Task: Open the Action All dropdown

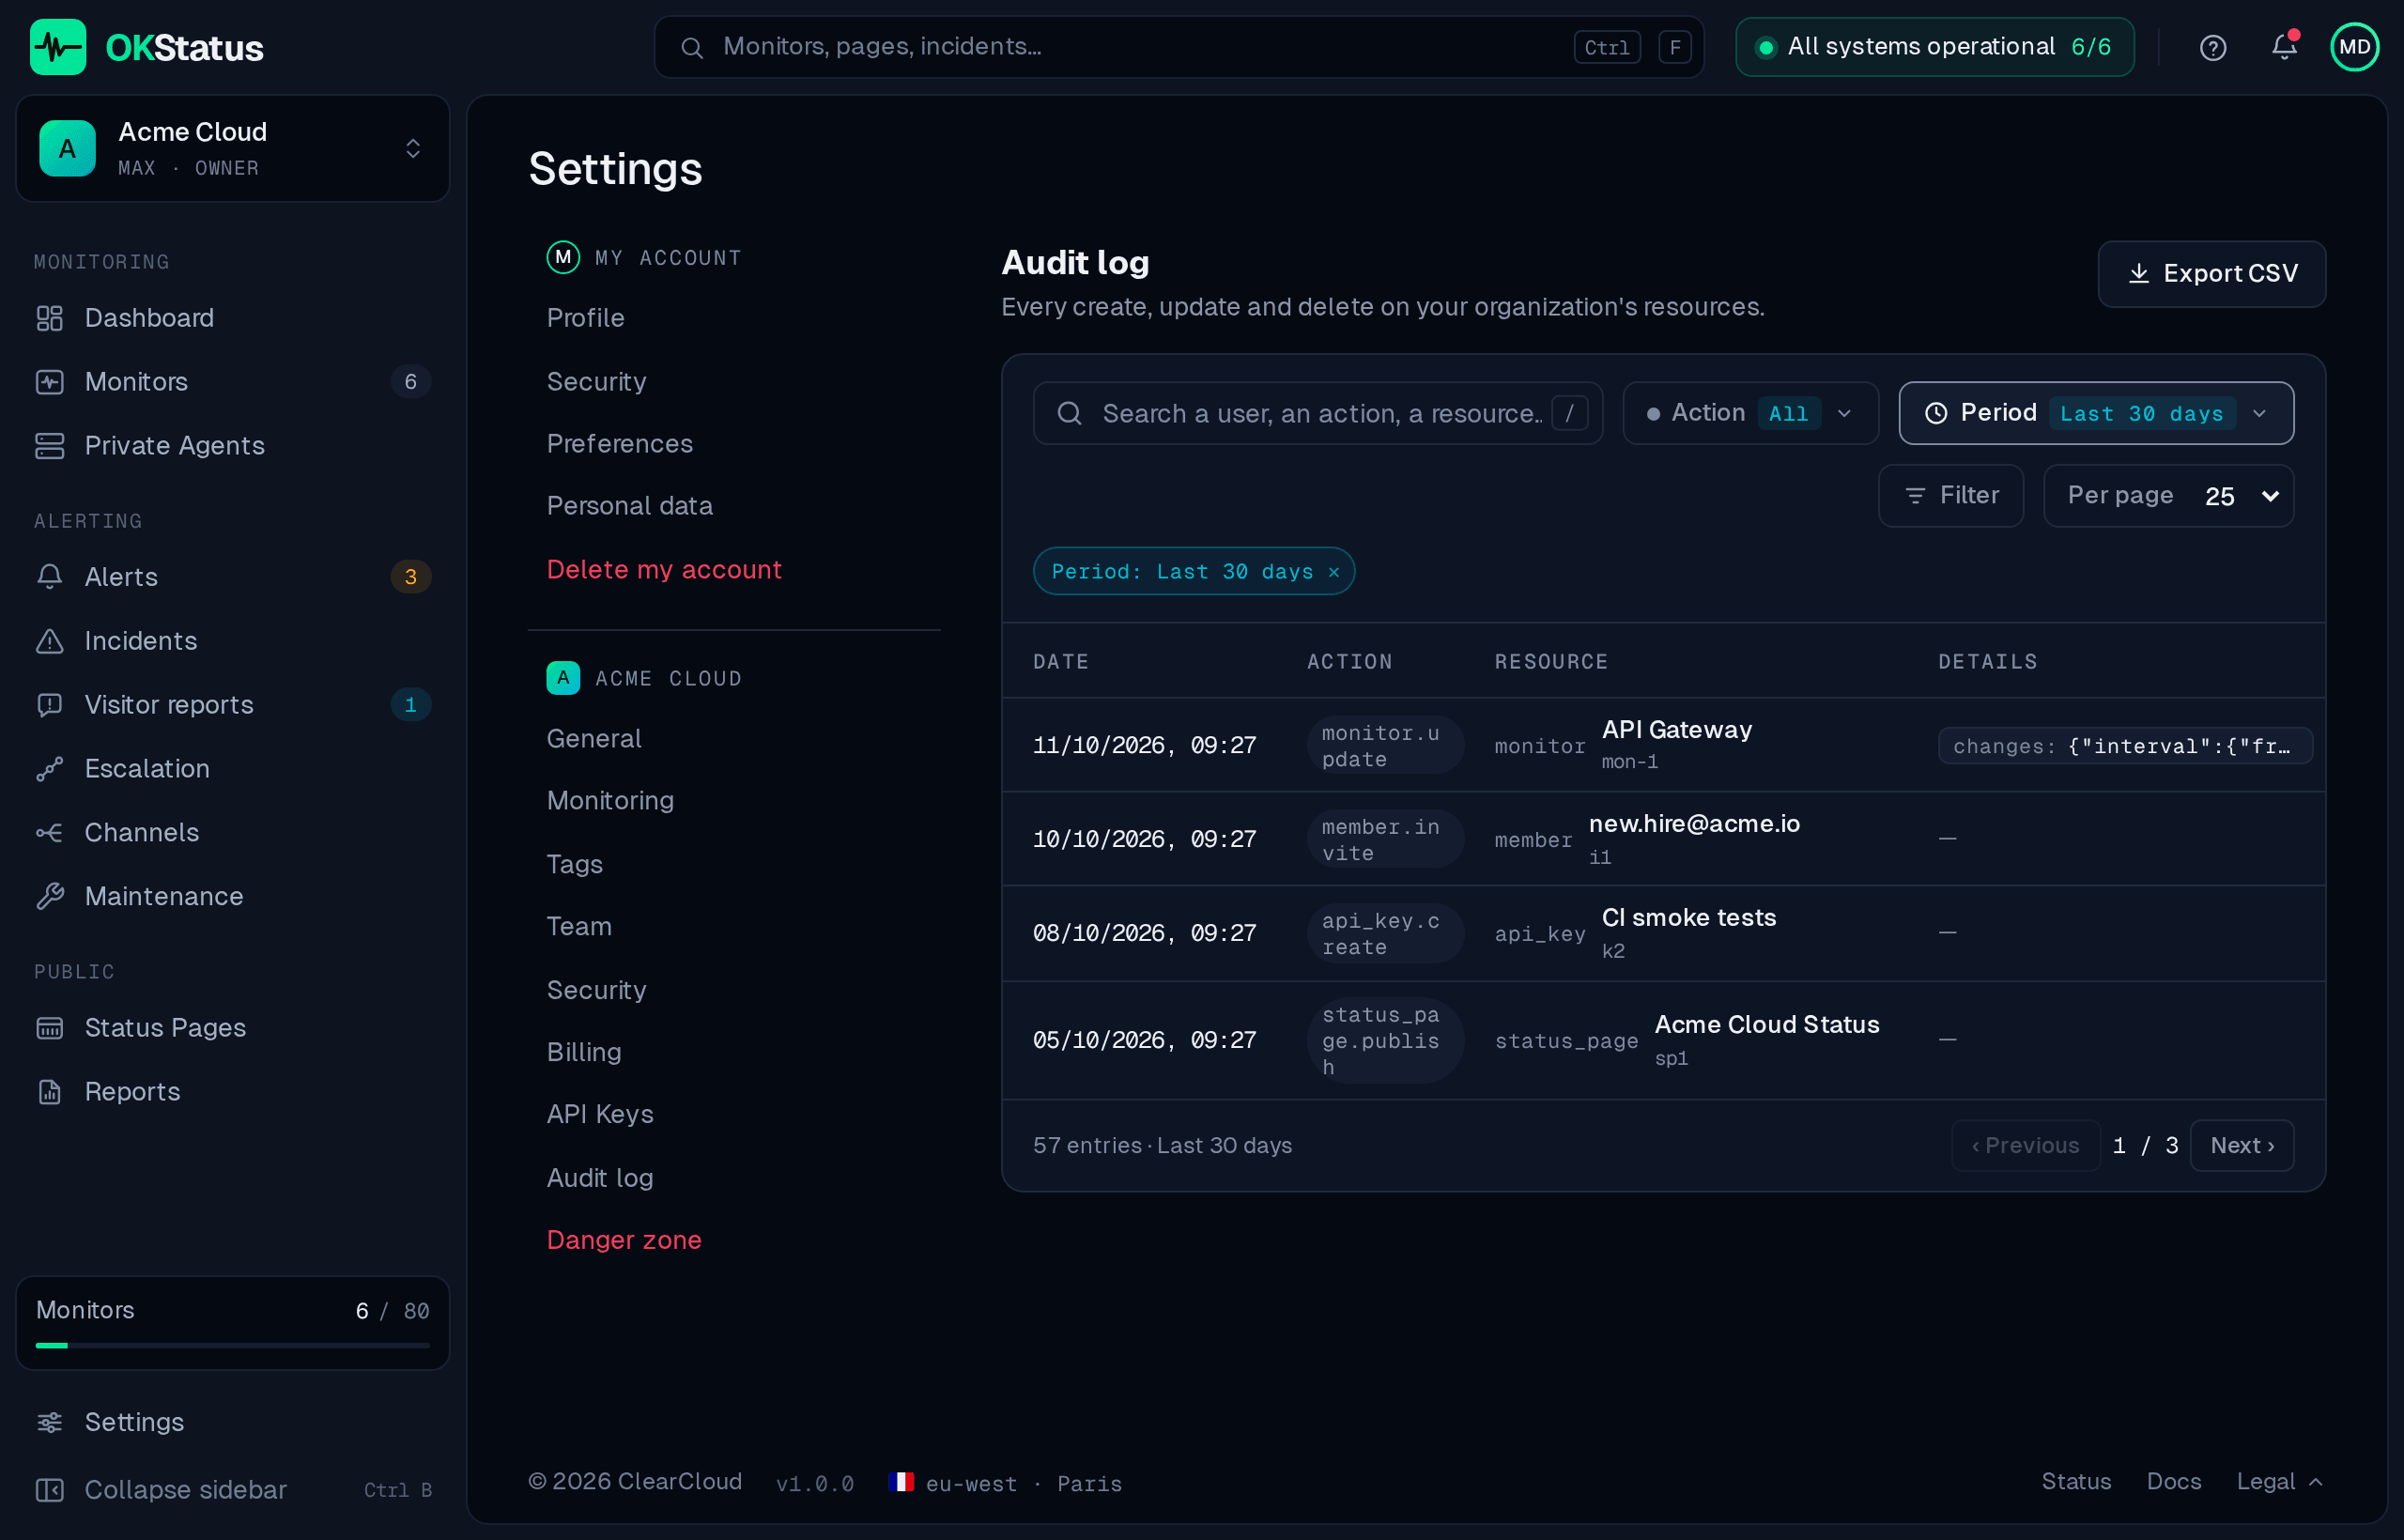Action: (x=1750, y=413)
